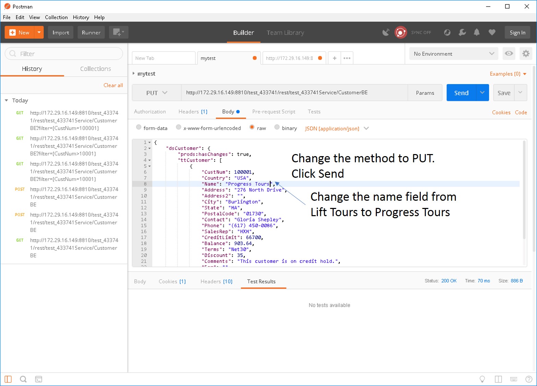537x386 pixels.
Task: Open the globe browse icon
Action: click(447, 32)
